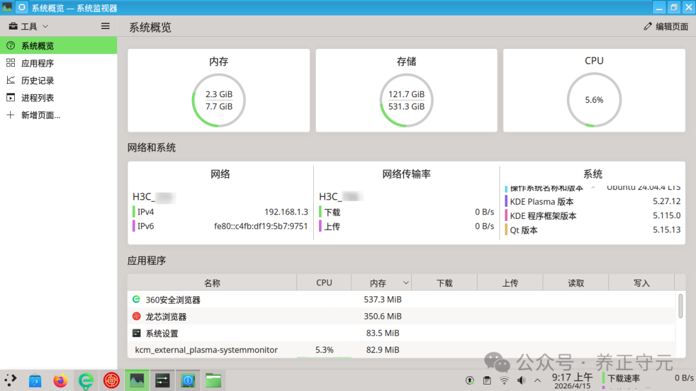Click the KDE Plasma 版本 entry
The height and width of the screenshot is (391, 696).
(x=593, y=202)
